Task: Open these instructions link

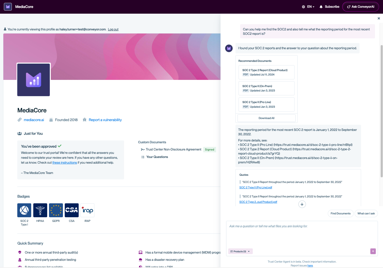Action: [x=64, y=163]
